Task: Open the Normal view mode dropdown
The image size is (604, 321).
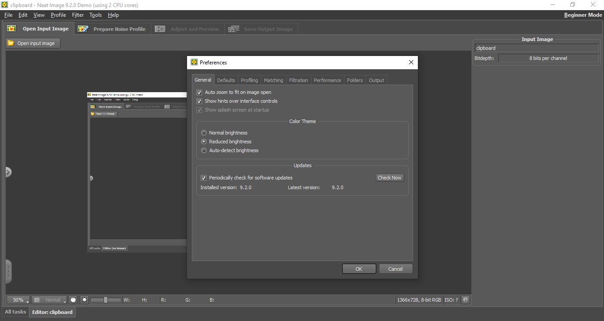Action: pos(49,300)
